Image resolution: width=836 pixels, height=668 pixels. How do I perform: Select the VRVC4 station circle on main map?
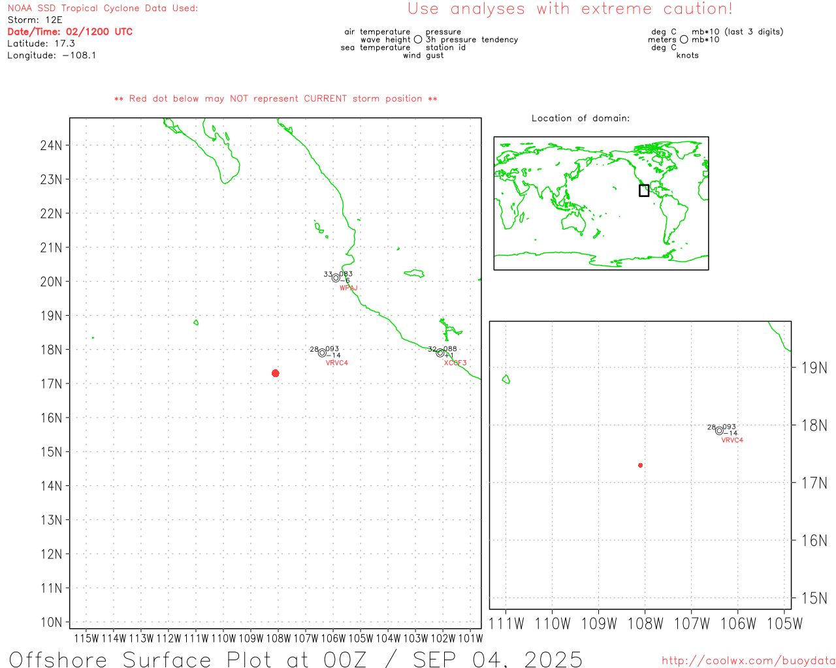tap(322, 353)
